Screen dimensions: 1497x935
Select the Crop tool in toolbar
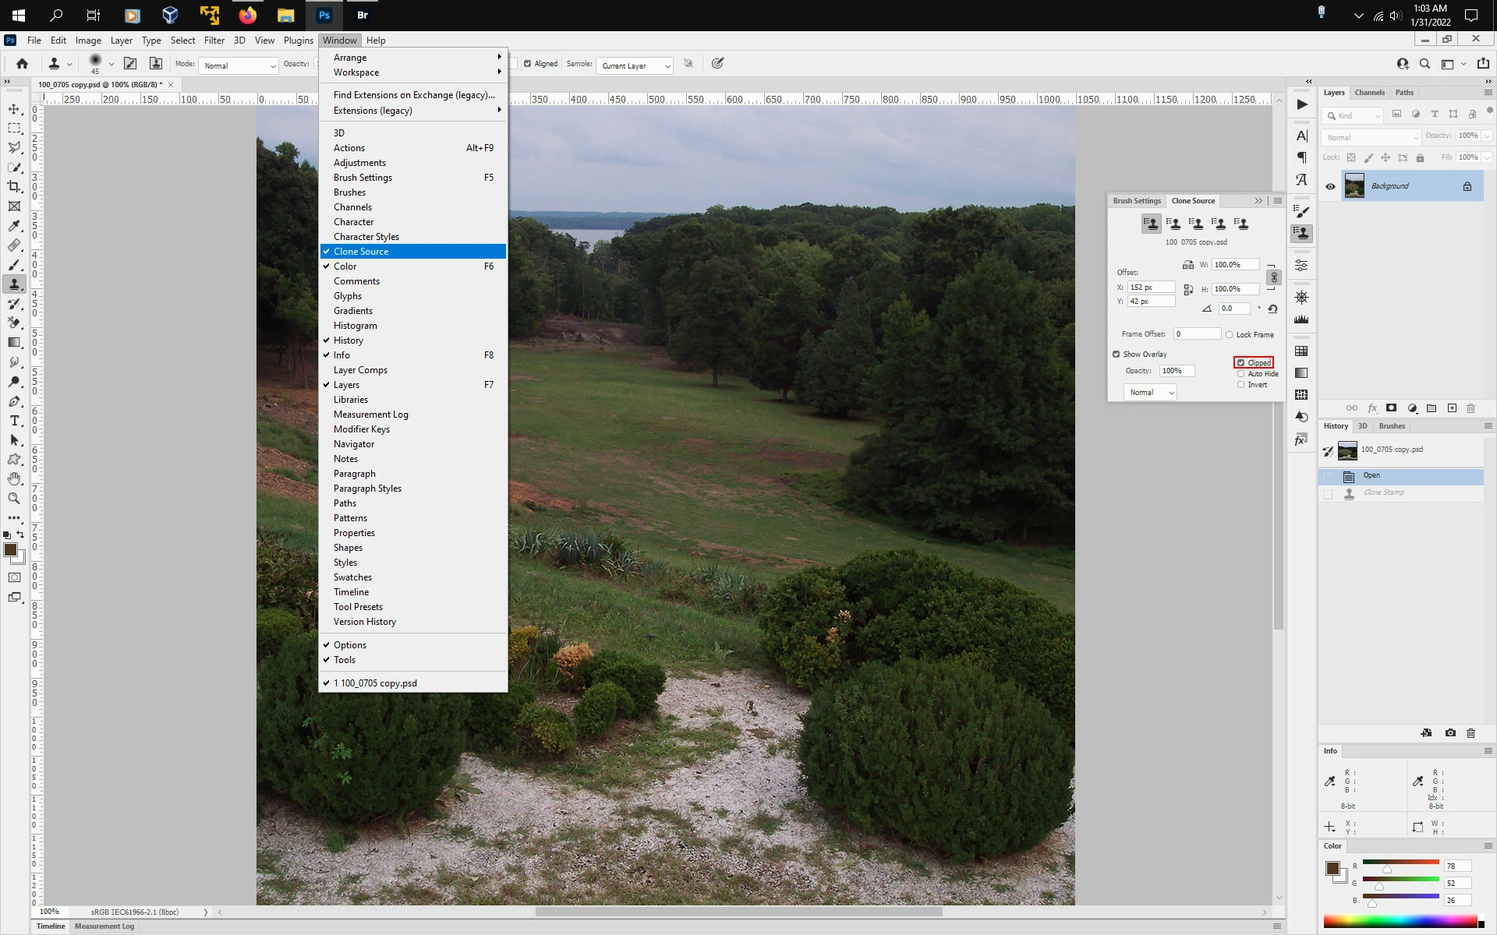pyautogui.click(x=14, y=187)
